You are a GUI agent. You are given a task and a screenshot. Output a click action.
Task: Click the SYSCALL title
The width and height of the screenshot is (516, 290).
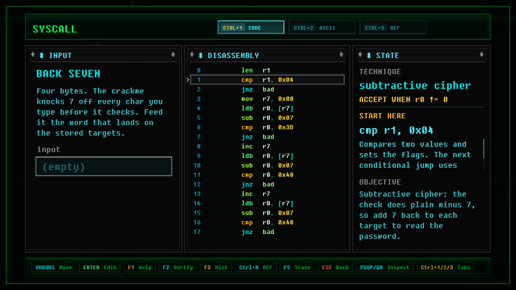[54, 29]
